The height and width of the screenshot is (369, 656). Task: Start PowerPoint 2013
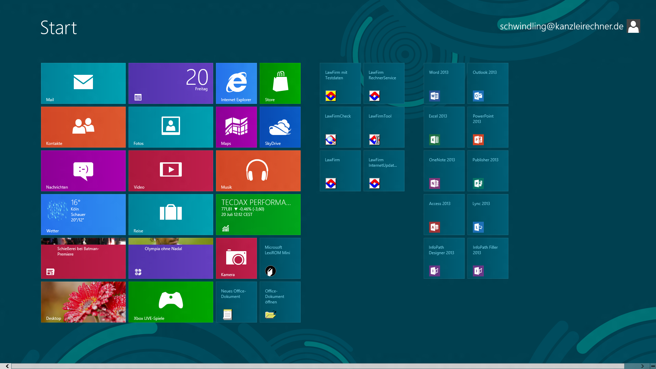488,127
